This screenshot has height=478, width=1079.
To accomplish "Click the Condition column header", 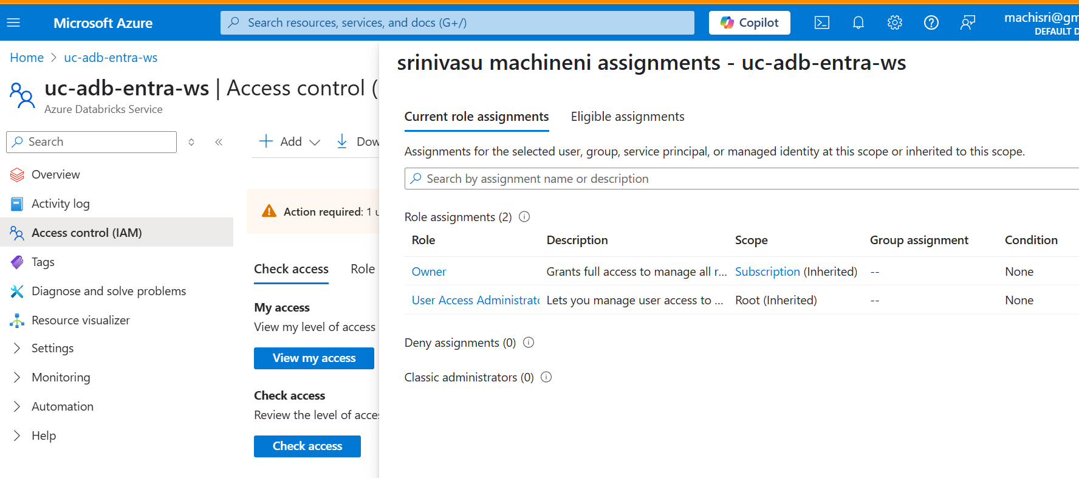I will 1031,240.
